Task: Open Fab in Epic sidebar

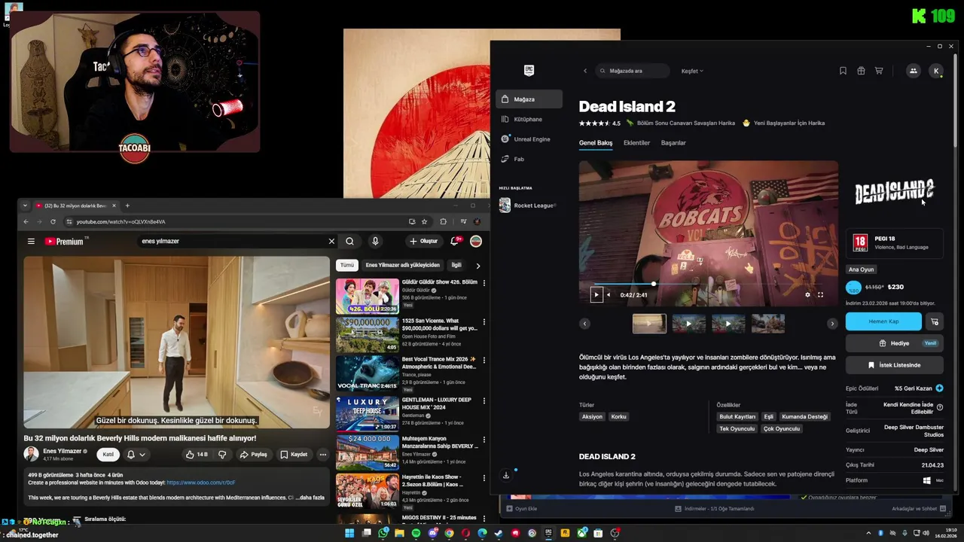Action: coord(529,160)
